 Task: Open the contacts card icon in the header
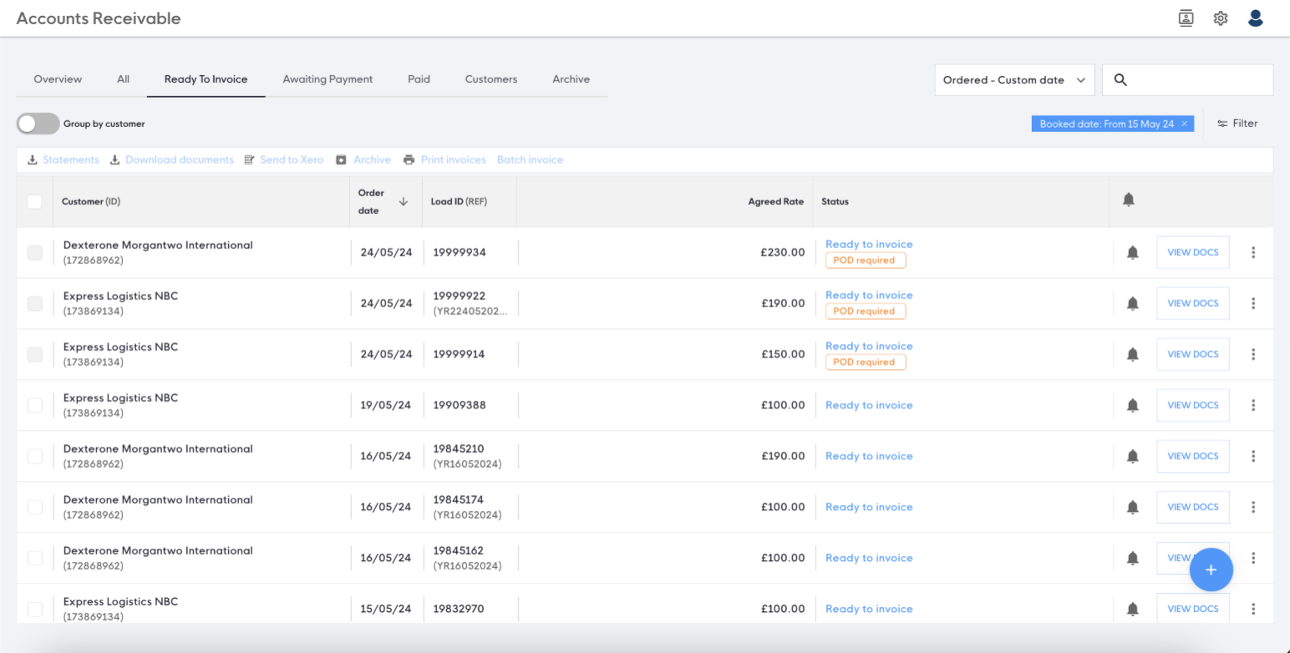click(x=1186, y=18)
